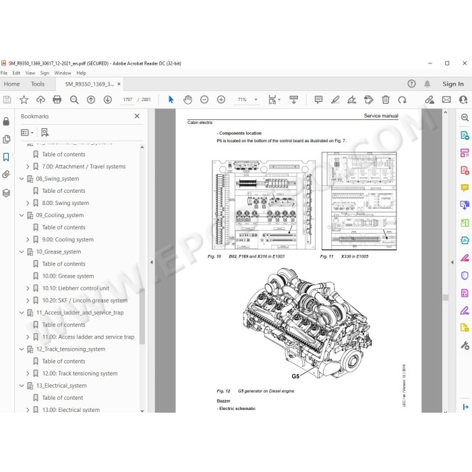This screenshot has width=472, height=472.
Task: Delete with trash can icon
Action: (x=386, y=100)
